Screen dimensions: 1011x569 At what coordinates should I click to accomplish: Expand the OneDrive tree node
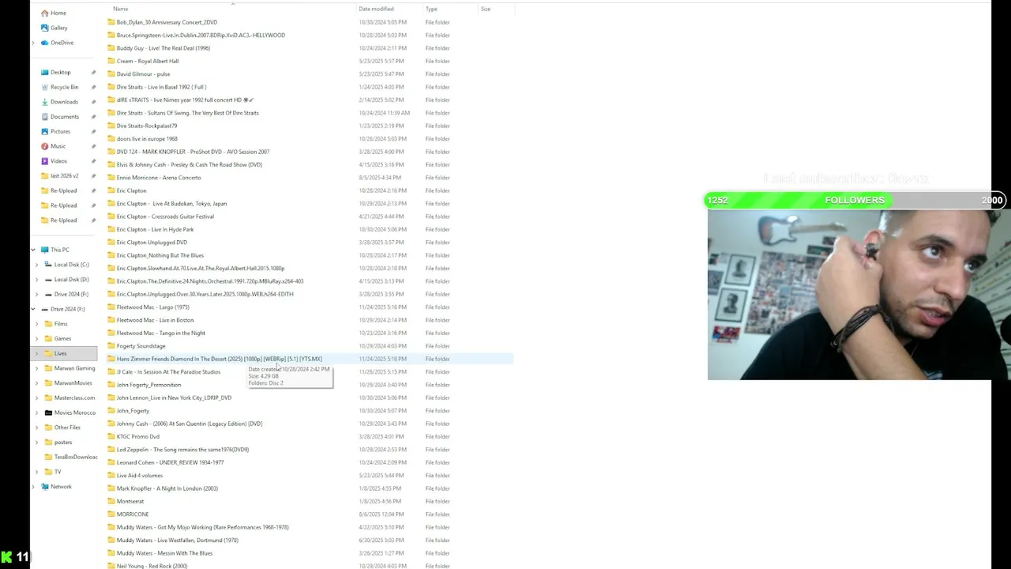(33, 43)
